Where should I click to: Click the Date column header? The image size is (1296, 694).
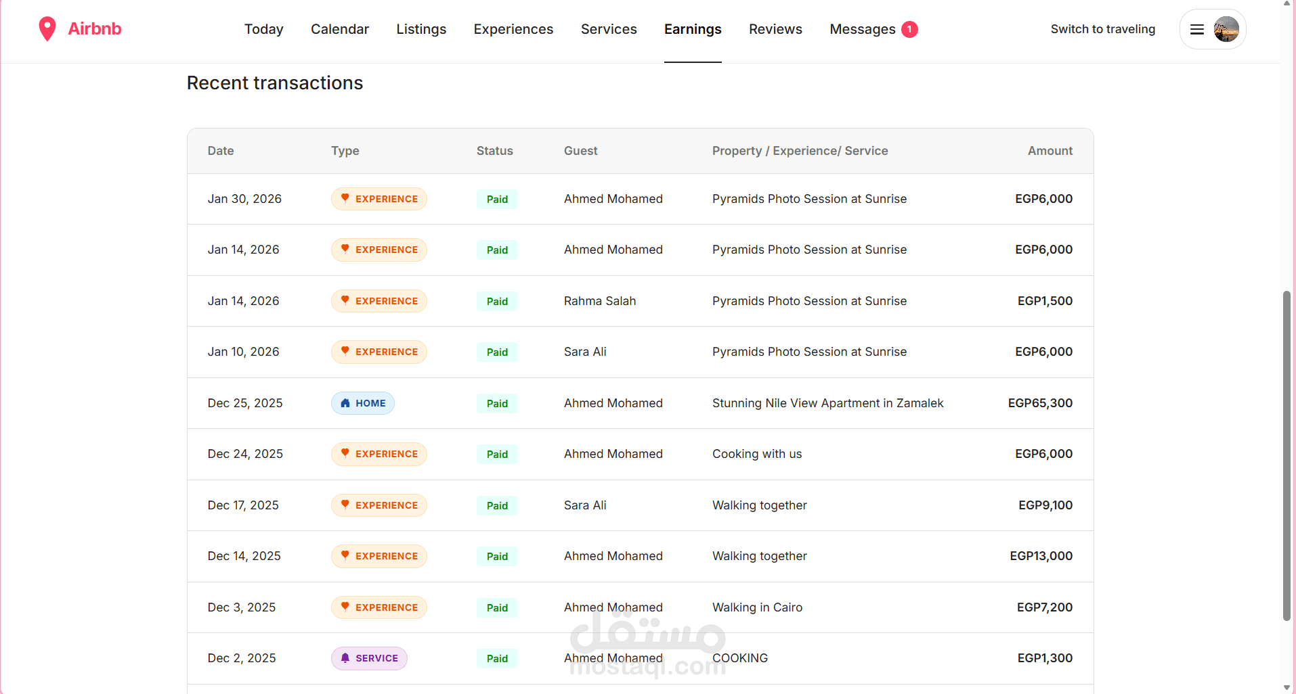tap(221, 151)
